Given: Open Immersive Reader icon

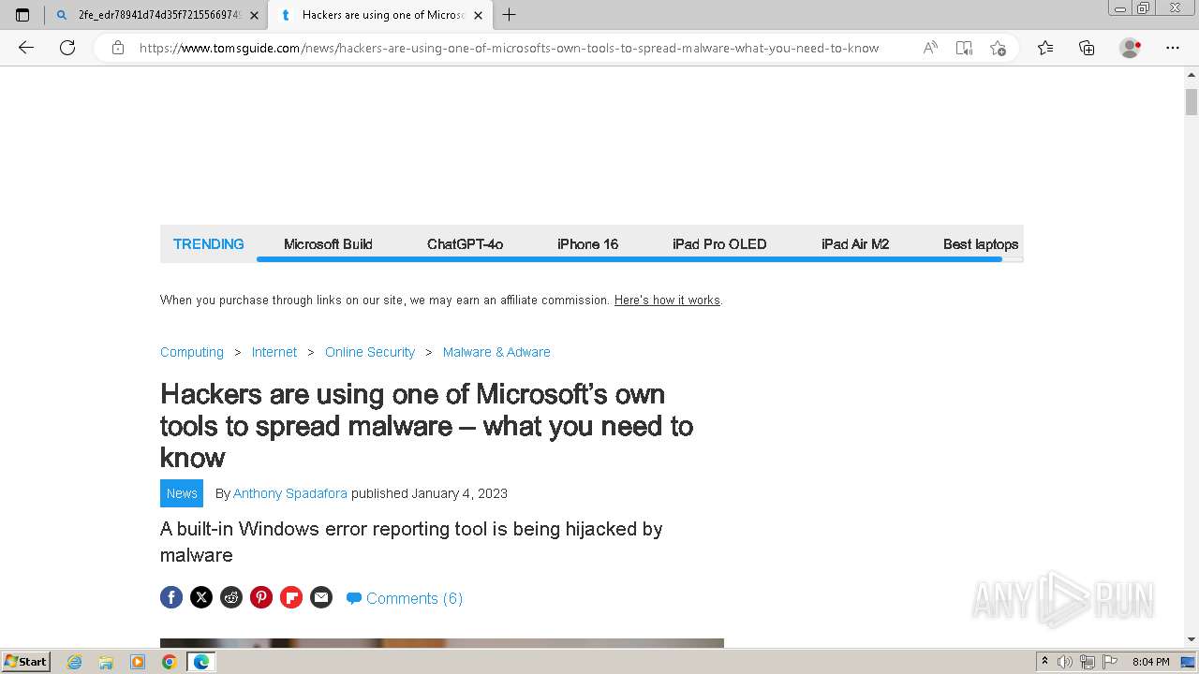Looking at the screenshot, I should tap(964, 48).
